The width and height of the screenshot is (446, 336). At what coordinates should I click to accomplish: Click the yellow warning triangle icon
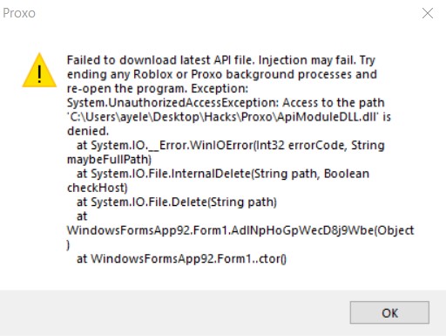coord(39,70)
